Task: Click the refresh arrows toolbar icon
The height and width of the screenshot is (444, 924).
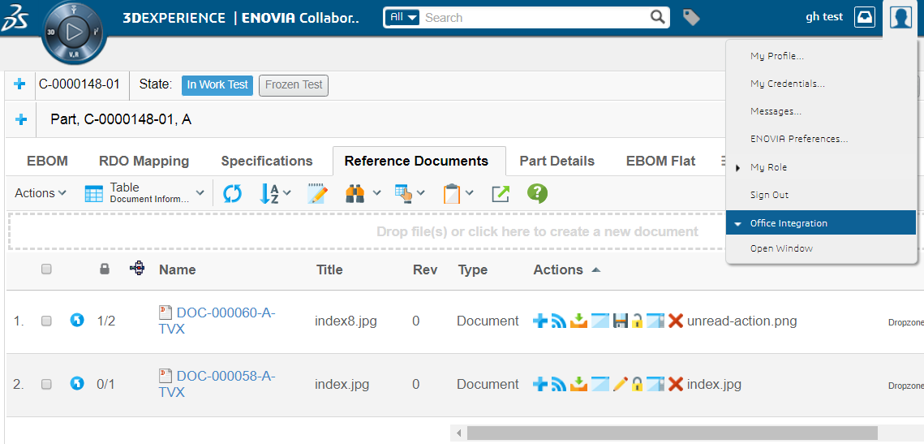Action: [232, 193]
